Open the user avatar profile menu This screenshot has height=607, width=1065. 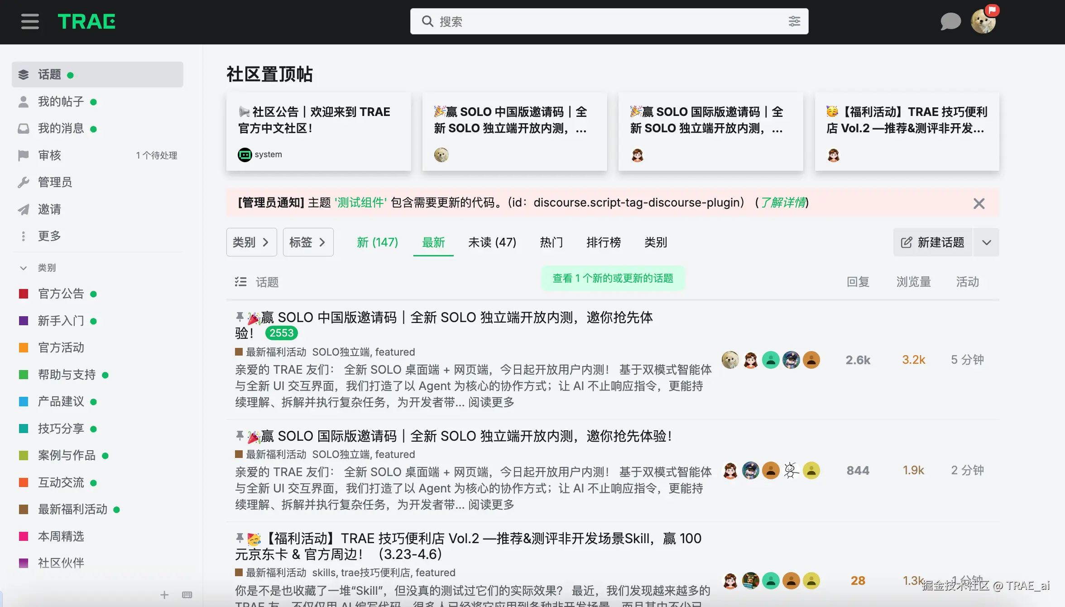983,21
